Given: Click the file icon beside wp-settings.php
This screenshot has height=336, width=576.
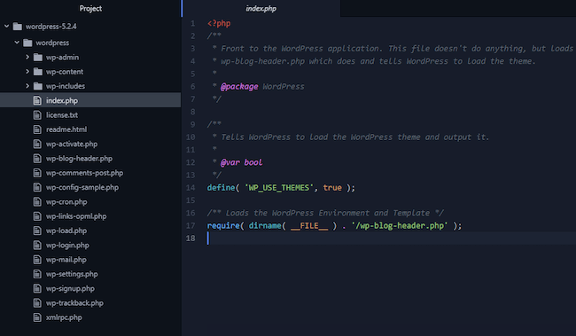Looking at the screenshot, I should pyautogui.click(x=37, y=274).
